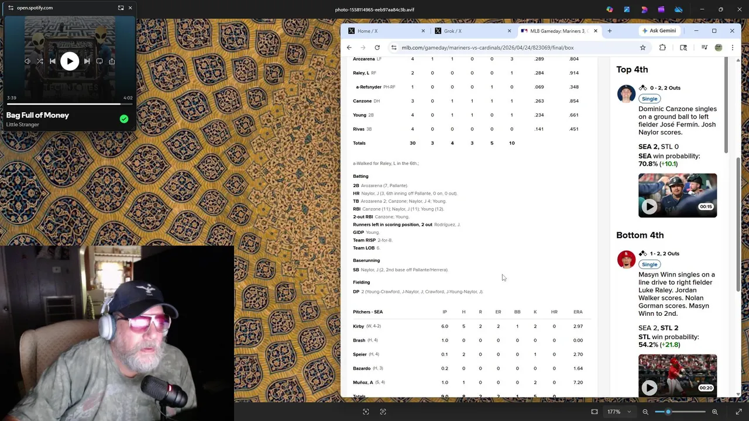Go back in browser history
Viewport: 749px width, 421px height.
coord(349,47)
